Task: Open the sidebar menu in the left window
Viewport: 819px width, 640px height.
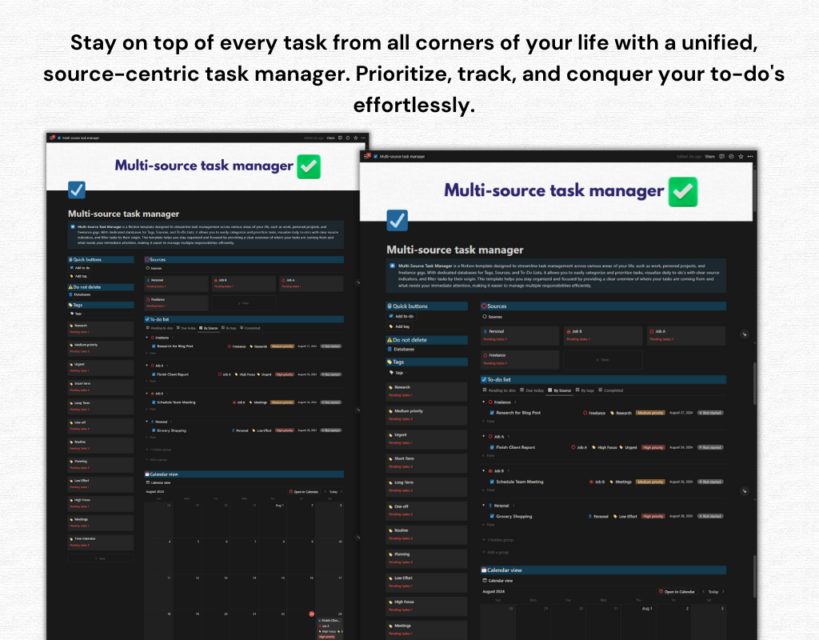Action: pyautogui.click(x=52, y=138)
